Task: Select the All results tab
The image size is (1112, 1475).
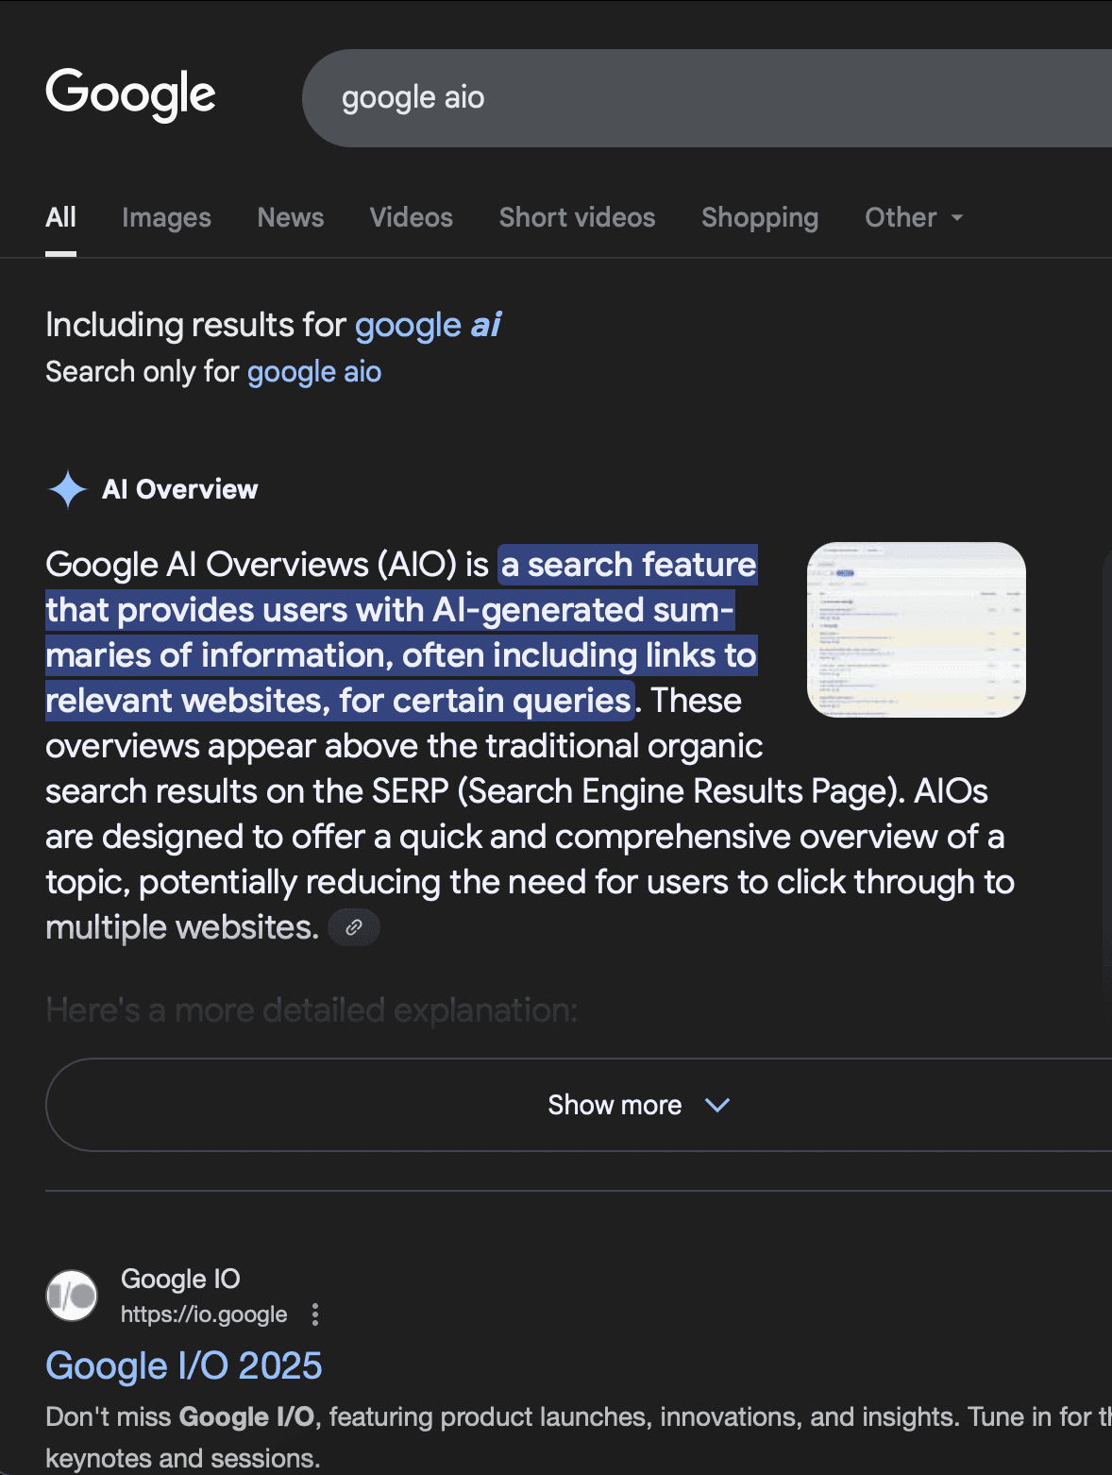Action: coord(60,218)
